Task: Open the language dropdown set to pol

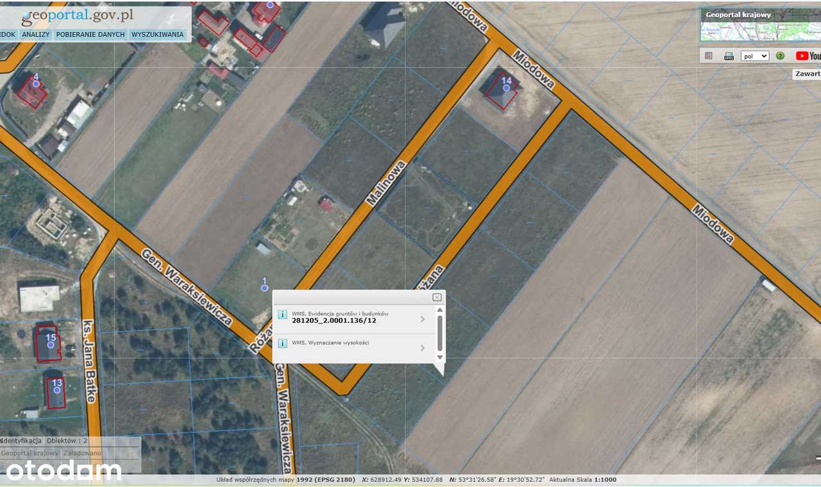Action: (755, 56)
